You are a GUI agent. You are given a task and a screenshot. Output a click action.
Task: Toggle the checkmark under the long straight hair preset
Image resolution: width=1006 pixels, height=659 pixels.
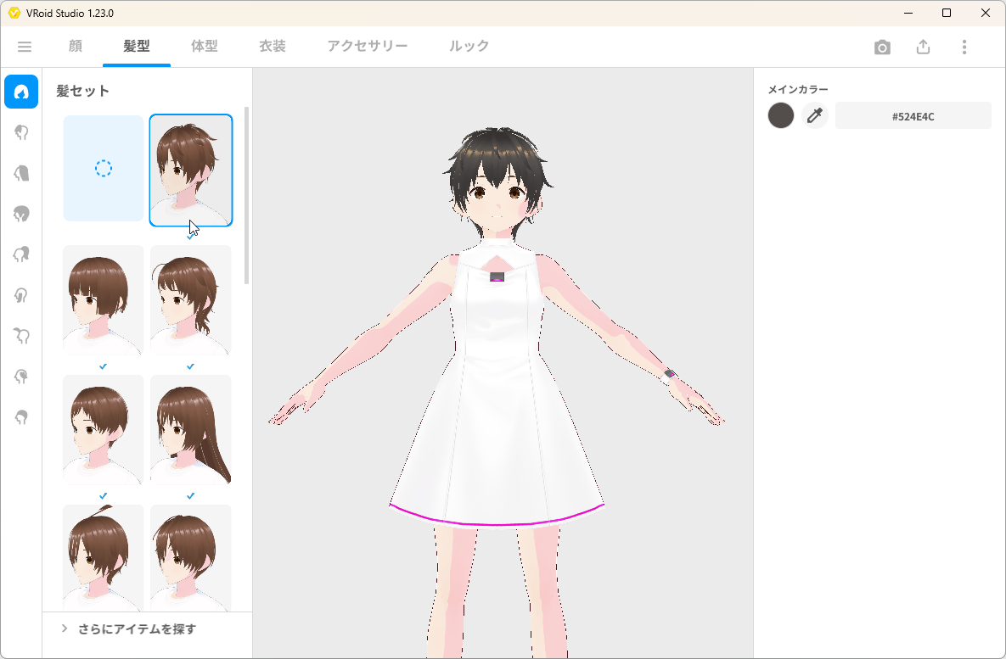click(x=190, y=495)
